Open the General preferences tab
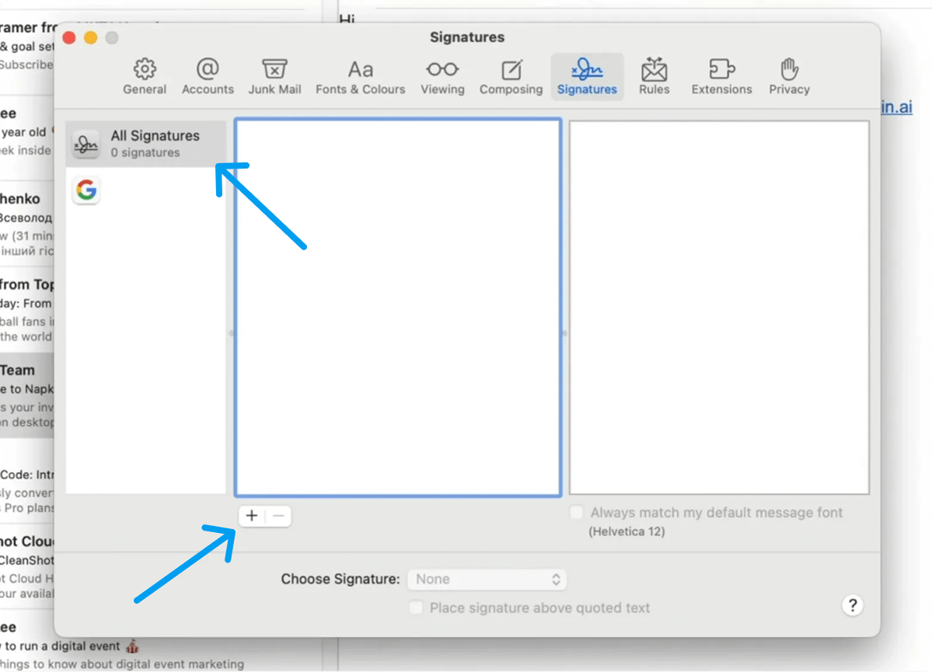The width and height of the screenshot is (932, 672). tap(145, 77)
